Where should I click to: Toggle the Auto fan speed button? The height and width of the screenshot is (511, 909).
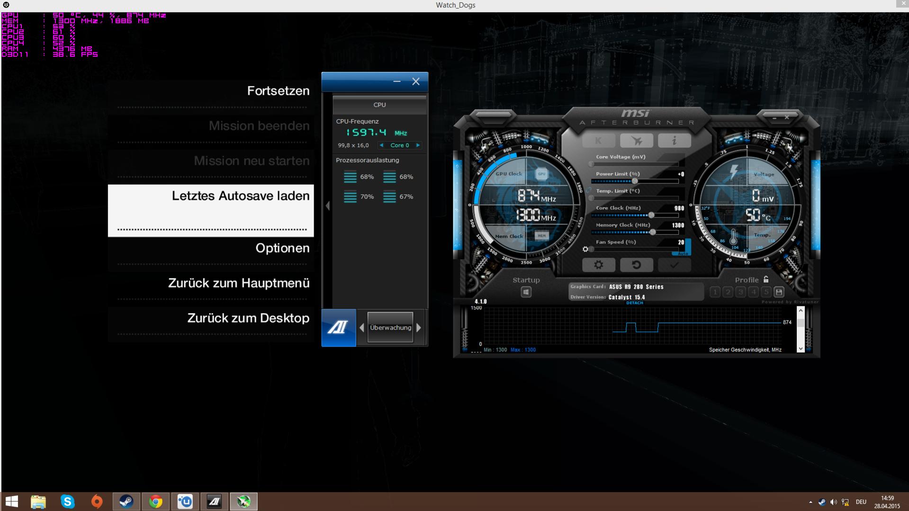pos(683,253)
